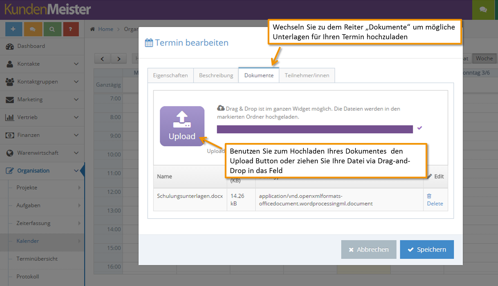Click the Speichern button

click(427, 250)
